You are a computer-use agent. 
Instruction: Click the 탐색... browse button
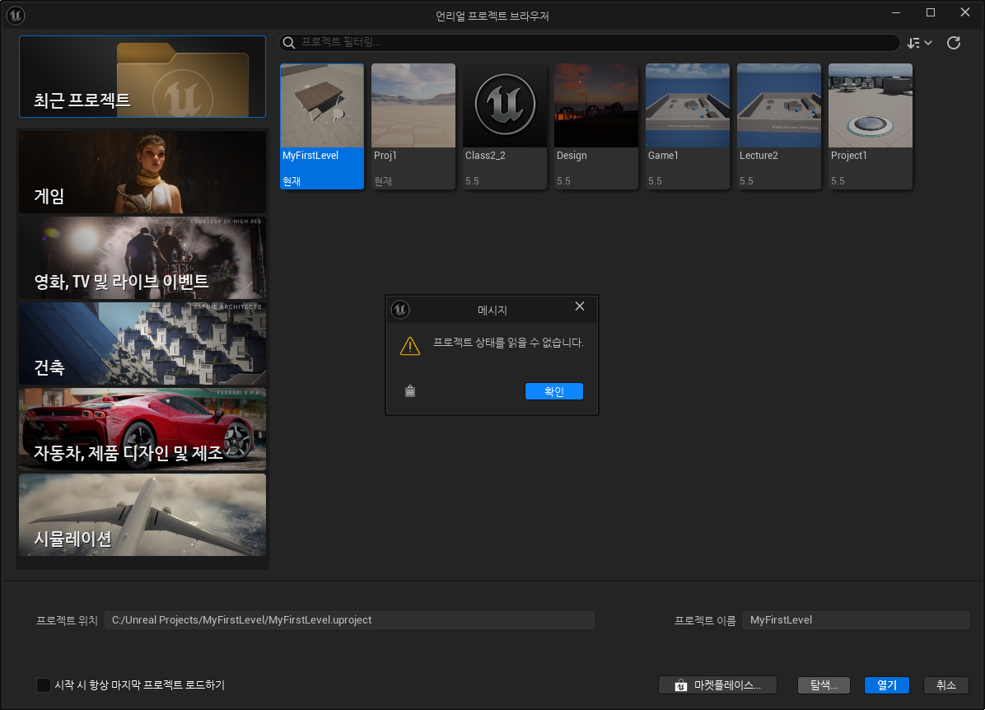[x=824, y=684]
